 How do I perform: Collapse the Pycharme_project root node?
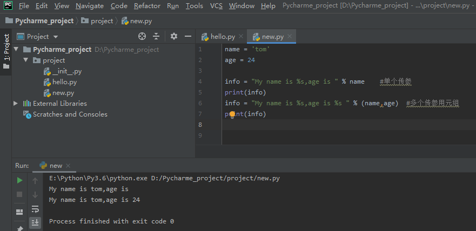coord(16,50)
